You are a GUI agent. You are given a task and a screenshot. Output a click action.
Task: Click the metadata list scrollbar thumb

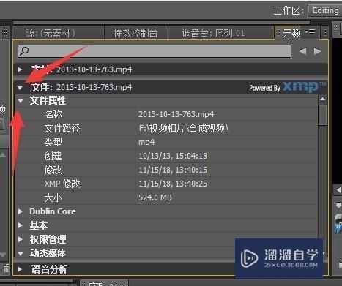tap(322, 115)
